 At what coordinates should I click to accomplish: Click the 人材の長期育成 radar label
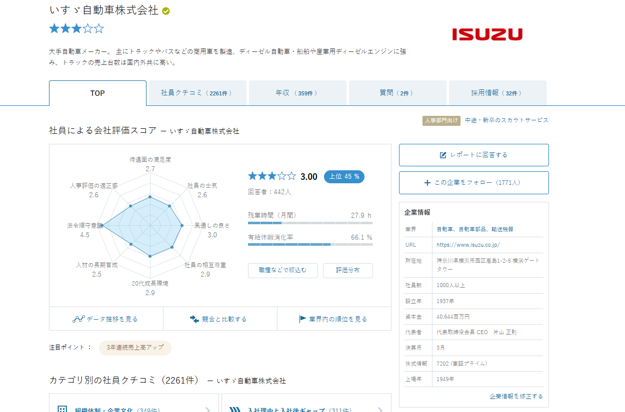point(96,265)
